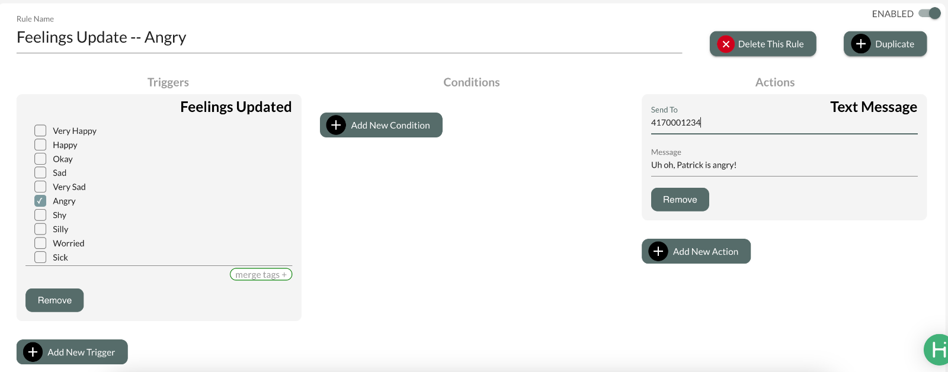Remove the Feelings Updated trigger

pyautogui.click(x=55, y=300)
